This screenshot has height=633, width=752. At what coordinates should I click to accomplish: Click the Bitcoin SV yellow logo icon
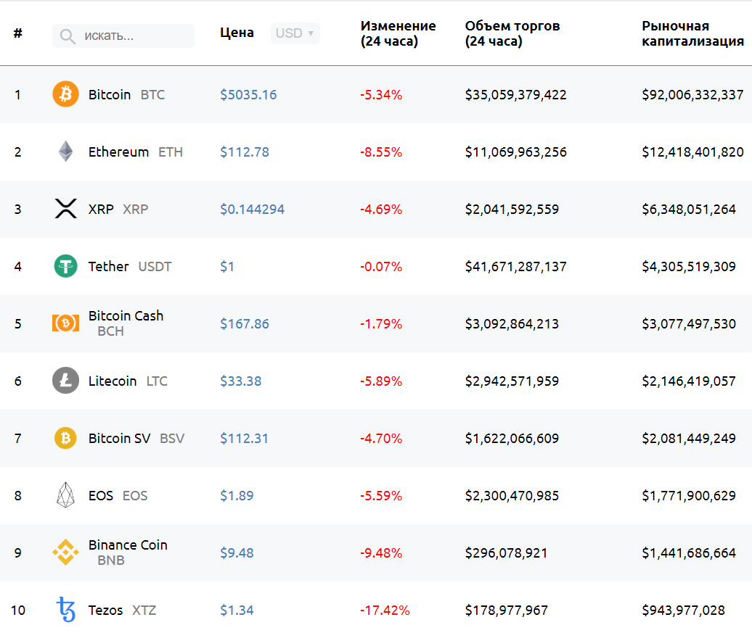click(65, 438)
